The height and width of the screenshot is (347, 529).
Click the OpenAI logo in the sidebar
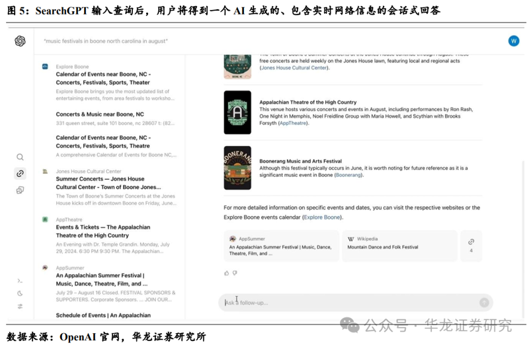(20, 41)
